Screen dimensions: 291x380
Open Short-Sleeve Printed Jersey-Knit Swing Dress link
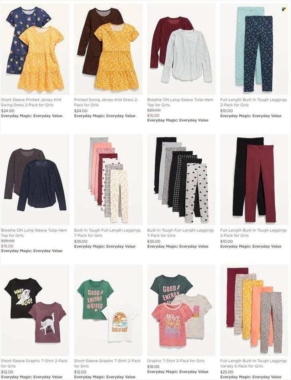pos(31,102)
